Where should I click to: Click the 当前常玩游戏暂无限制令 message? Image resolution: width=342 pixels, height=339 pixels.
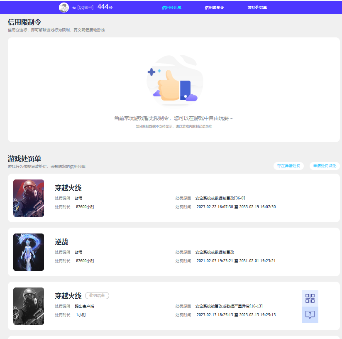click(x=173, y=118)
